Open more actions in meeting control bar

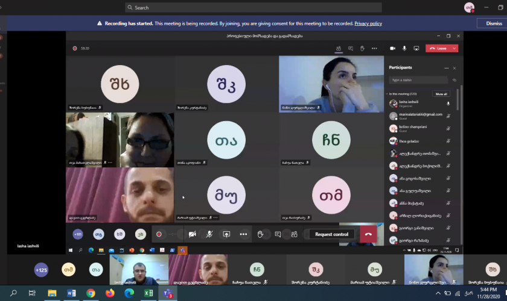pyautogui.click(x=243, y=234)
